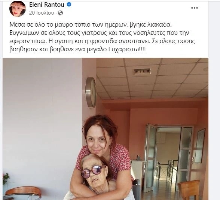Click the blue verified badge checkmark
This screenshot has height=200, width=220.
(x=69, y=5)
